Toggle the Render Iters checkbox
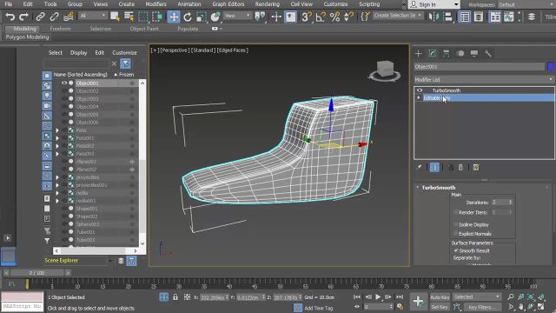This screenshot has width=556, height=313. tap(455, 212)
